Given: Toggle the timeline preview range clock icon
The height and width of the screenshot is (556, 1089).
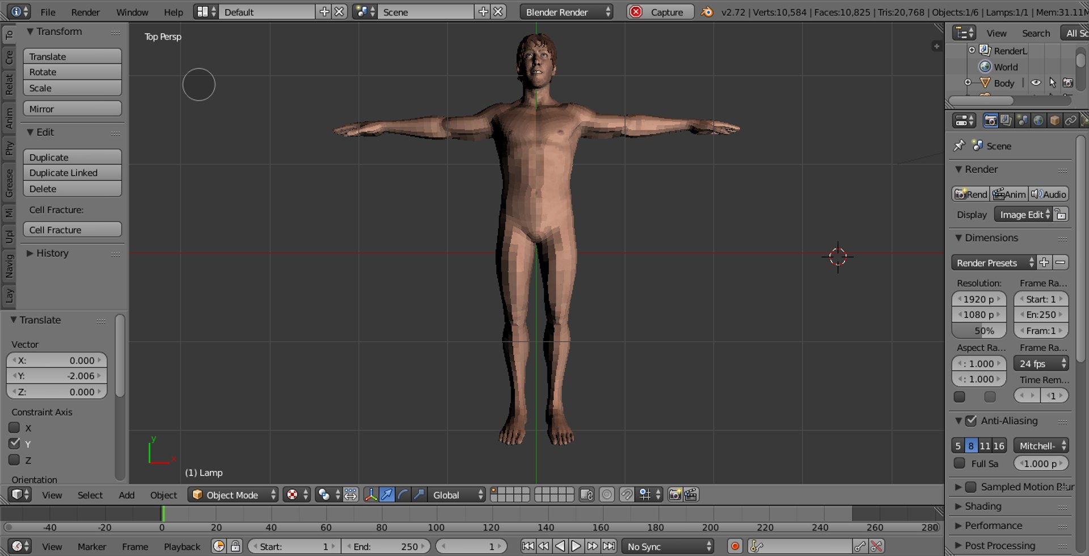Looking at the screenshot, I should click(218, 546).
